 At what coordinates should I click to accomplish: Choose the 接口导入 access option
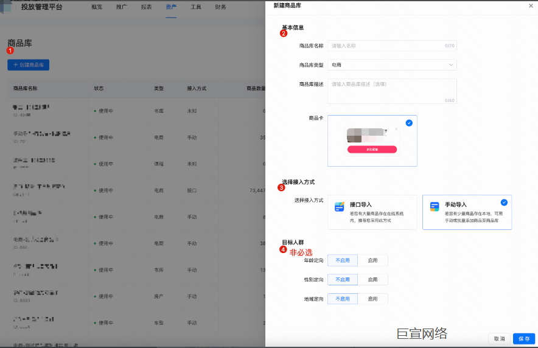(372, 212)
